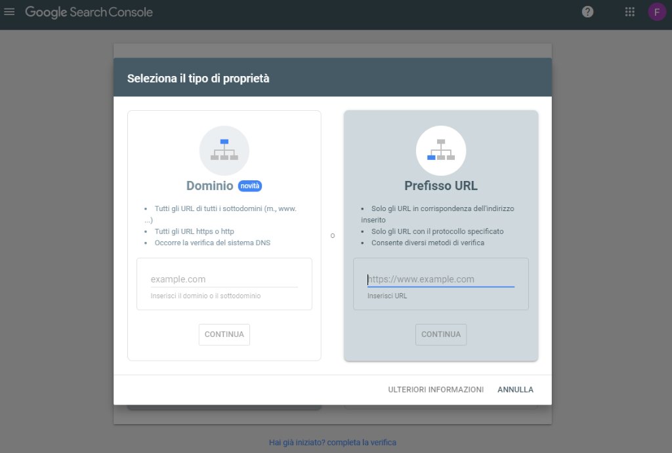Focus the example.com domain input field
The height and width of the screenshot is (453, 672).
point(224,279)
